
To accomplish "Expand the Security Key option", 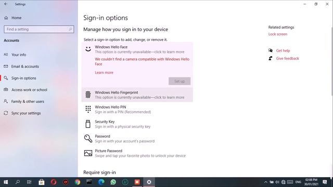I will 137,124.
